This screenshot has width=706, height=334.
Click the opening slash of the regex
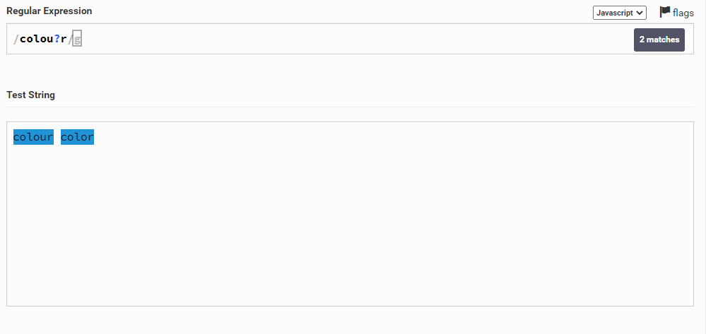[x=16, y=39]
